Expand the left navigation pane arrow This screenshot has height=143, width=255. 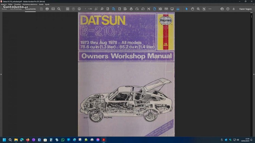click(x=1, y=74)
